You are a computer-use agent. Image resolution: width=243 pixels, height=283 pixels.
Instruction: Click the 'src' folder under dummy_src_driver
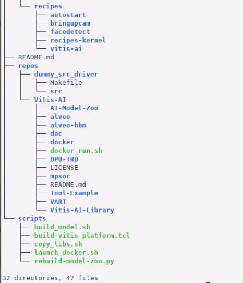56,91
